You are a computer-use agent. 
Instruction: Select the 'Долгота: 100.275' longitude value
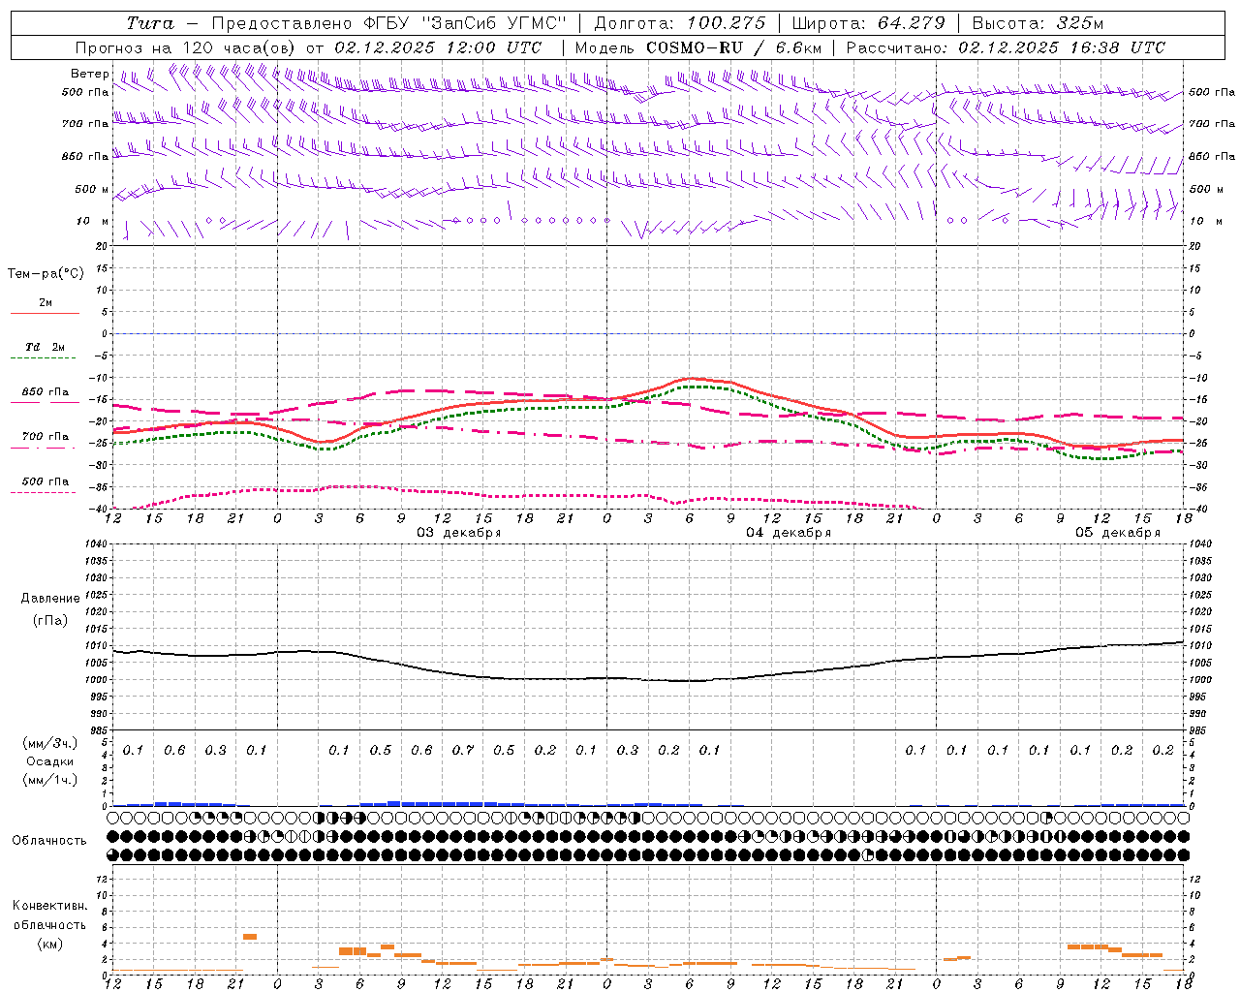[680, 23]
